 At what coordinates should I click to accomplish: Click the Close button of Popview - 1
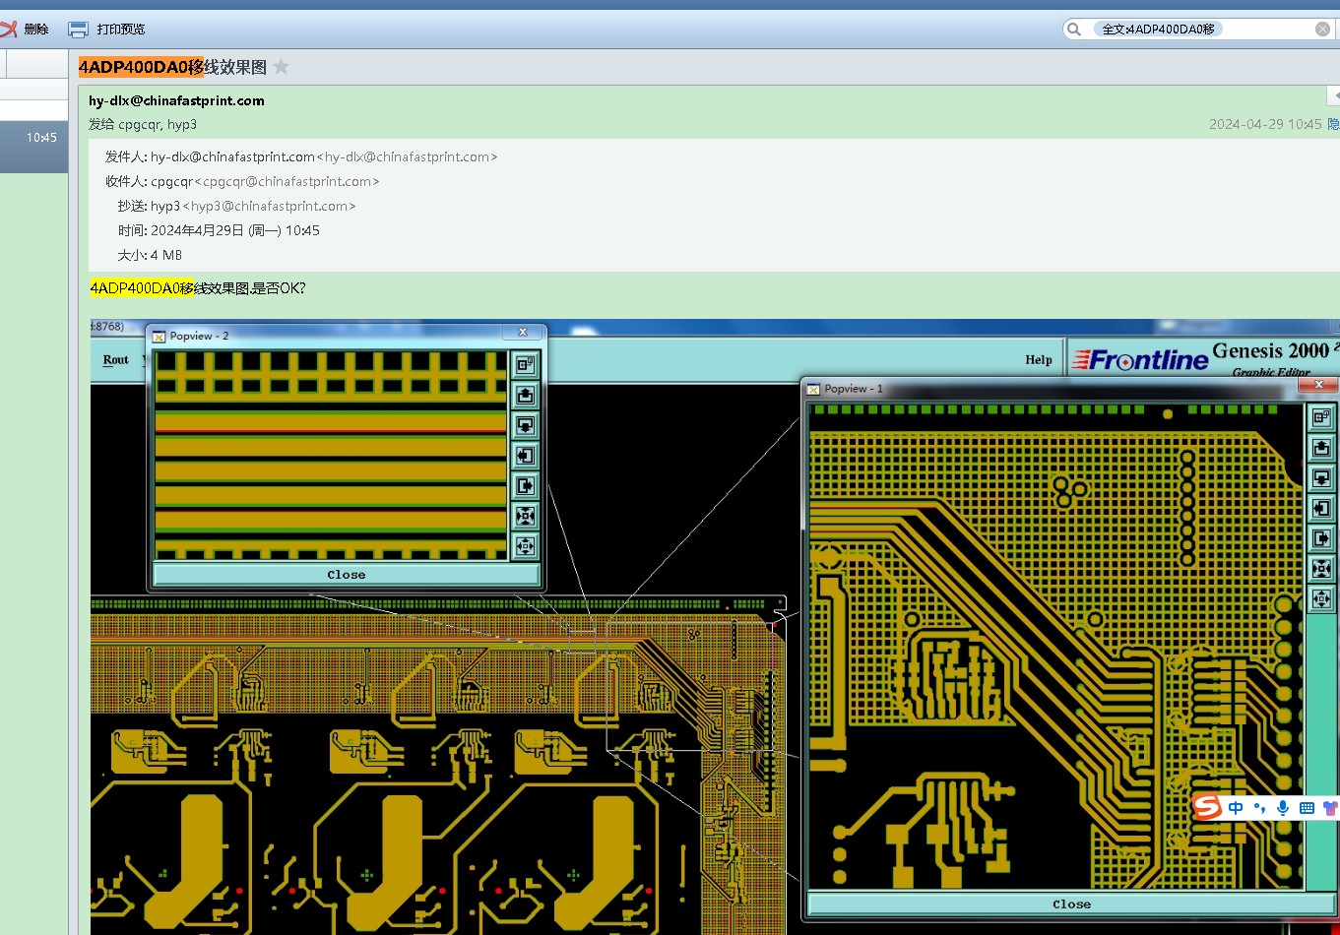click(1071, 904)
